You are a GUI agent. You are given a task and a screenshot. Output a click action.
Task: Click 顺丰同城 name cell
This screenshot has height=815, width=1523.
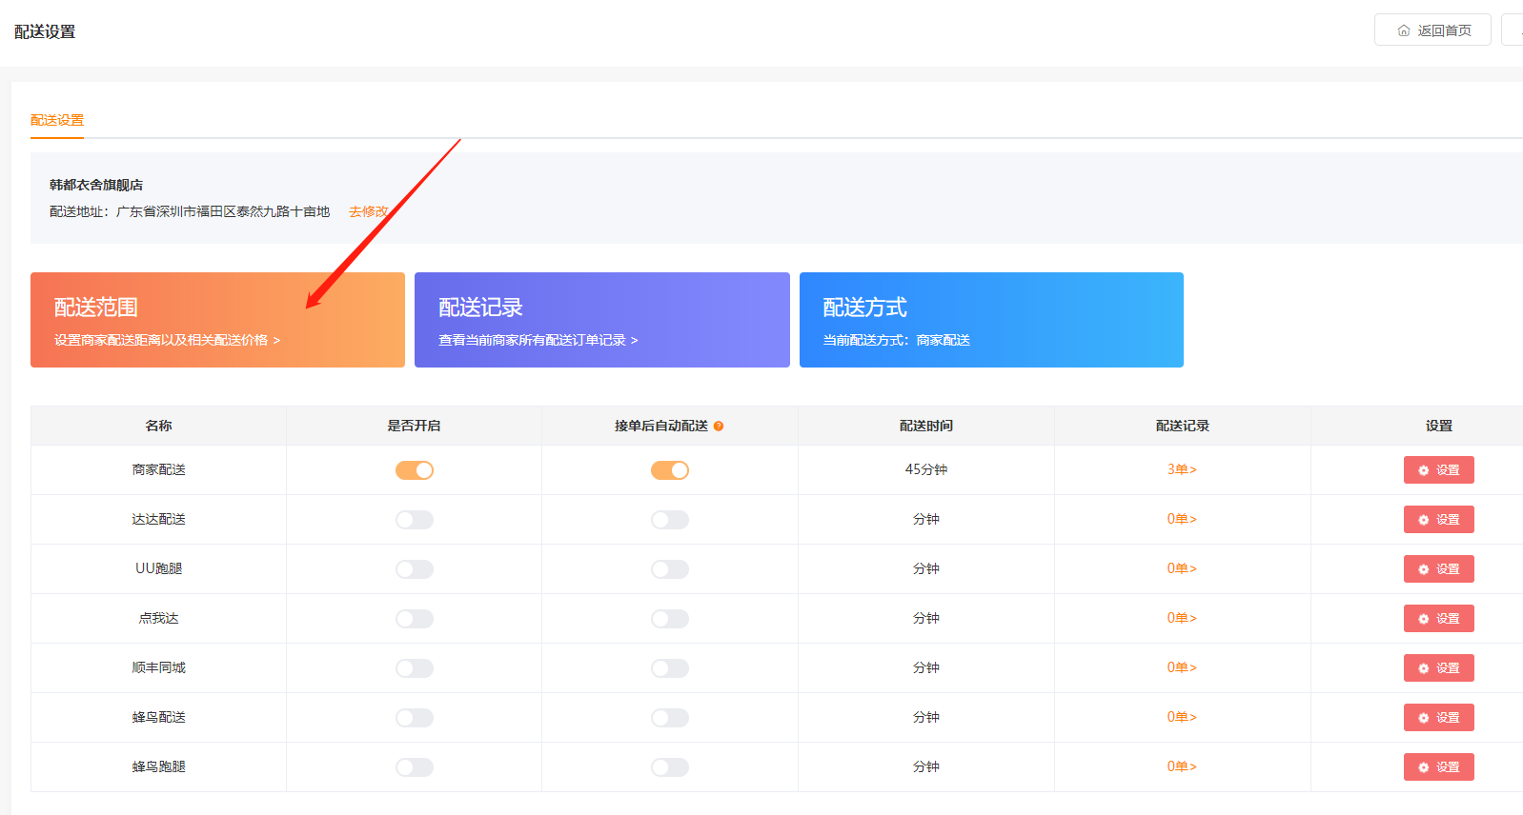tap(159, 667)
